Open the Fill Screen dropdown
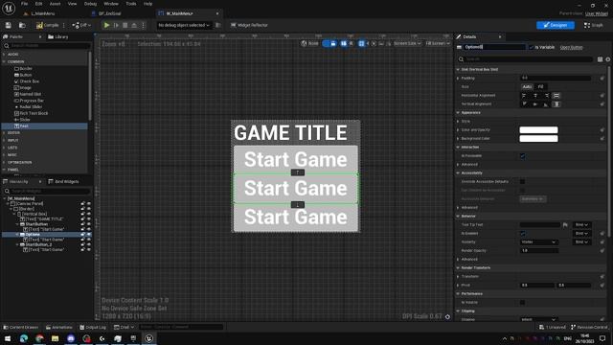This screenshot has width=613, height=345. pos(438,43)
